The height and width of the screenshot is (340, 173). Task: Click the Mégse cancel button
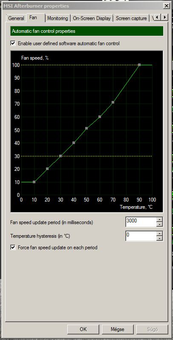coord(118,329)
